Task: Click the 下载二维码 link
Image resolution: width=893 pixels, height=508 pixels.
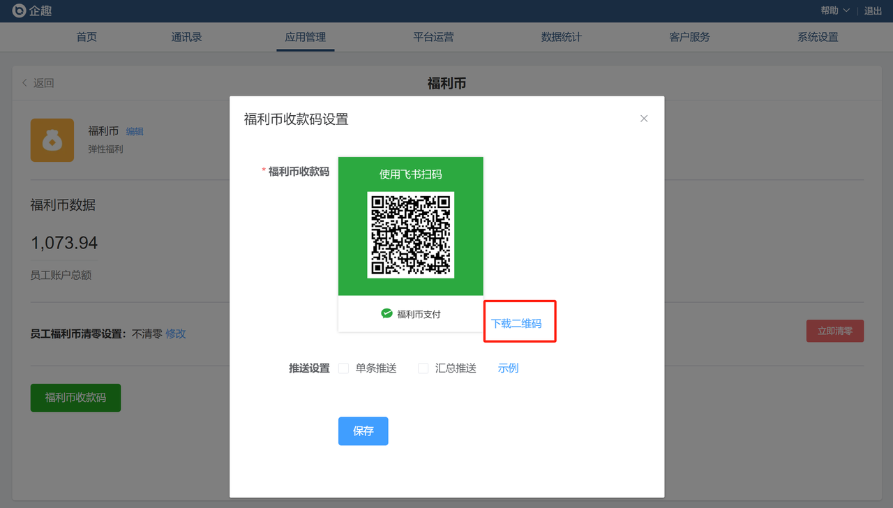Action: coord(516,324)
